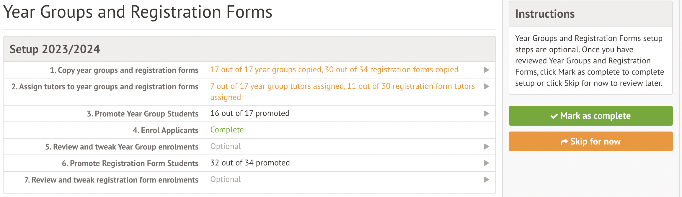
Task: Open arrow beside Promote Year Group Students
Action: coord(487,114)
